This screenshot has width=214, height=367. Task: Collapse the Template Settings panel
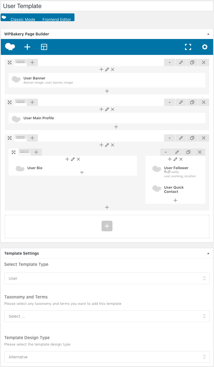coord(208,253)
